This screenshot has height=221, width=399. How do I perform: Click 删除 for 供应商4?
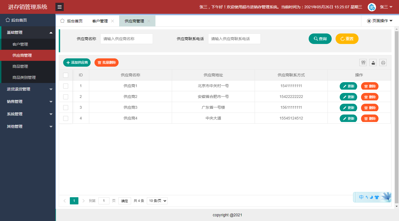click(x=370, y=118)
